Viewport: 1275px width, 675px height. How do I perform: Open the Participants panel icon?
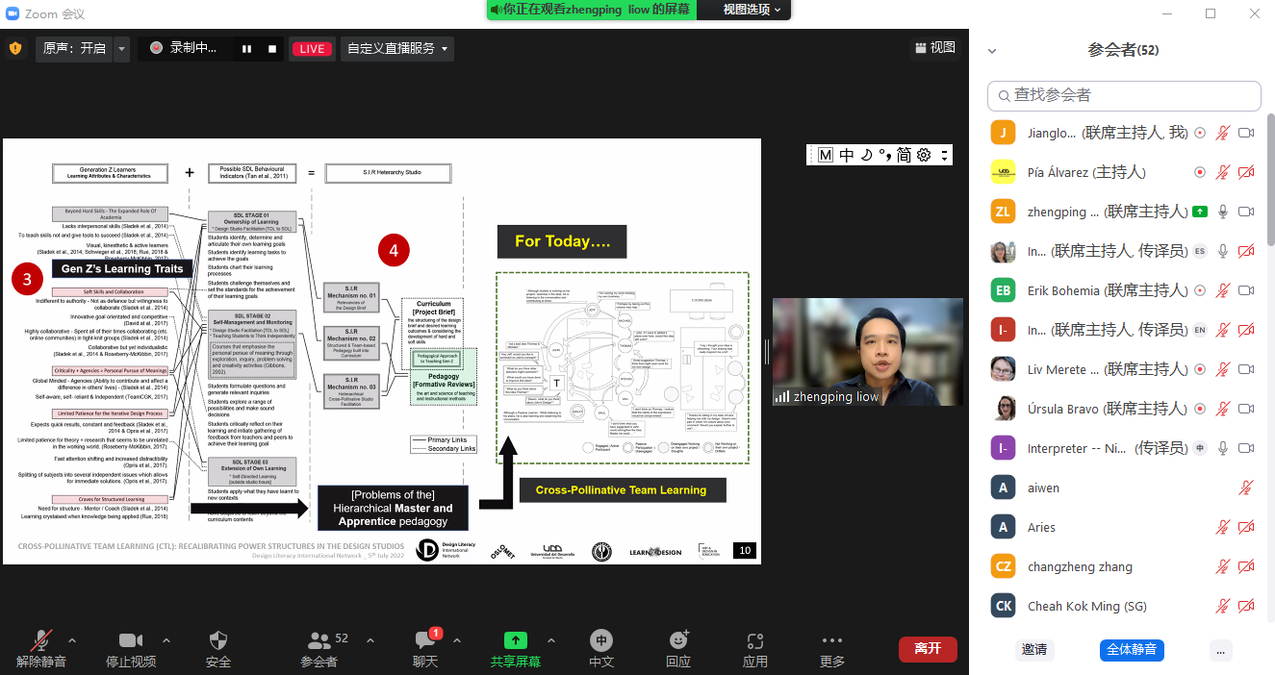click(x=319, y=641)
